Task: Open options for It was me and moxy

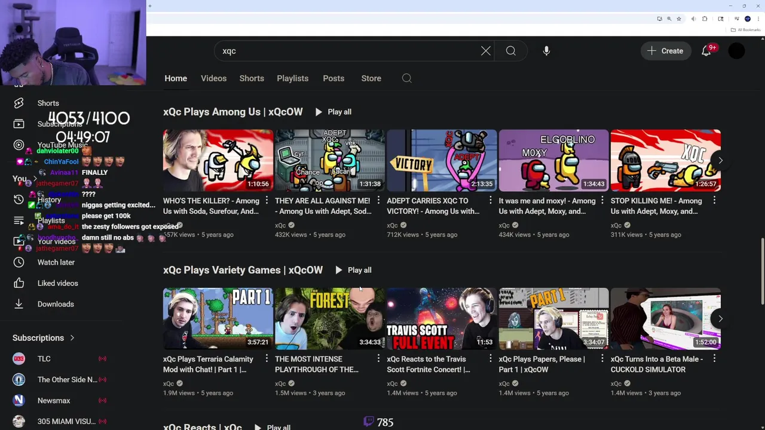Action: tap(602, 201)
